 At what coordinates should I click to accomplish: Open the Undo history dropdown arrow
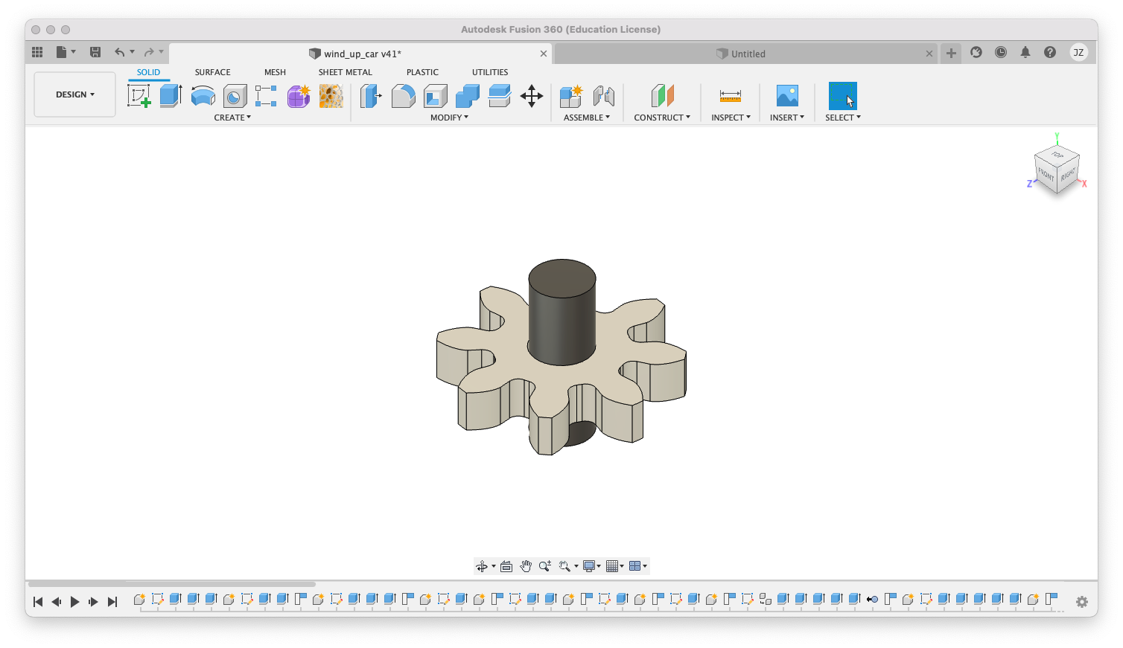coord(133,52)
